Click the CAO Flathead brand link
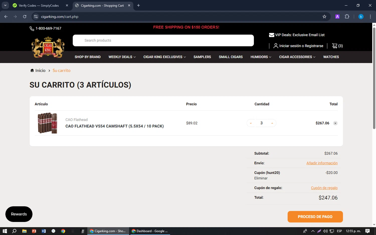This screenshot has height=235, width=376. pyautogui.click(x=76, y=120)
